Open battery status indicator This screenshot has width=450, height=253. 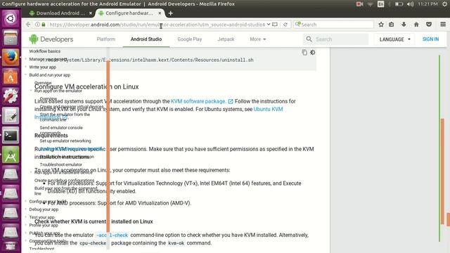click(x=399, y=4)
